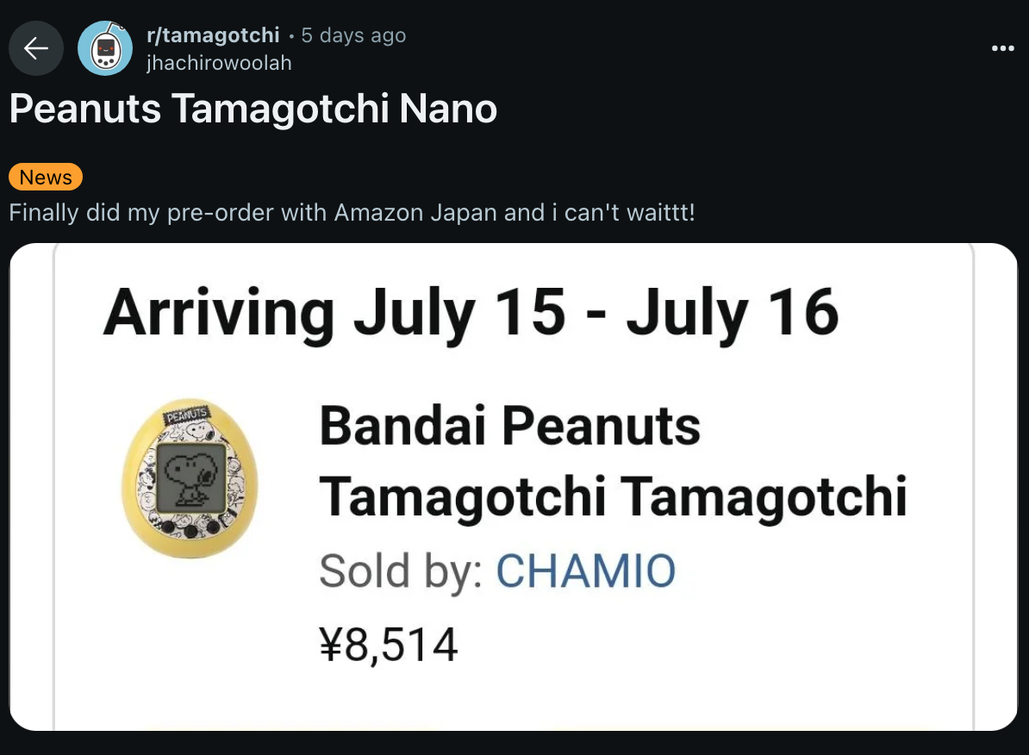Open the Snoopy Tamagotchi product thumbnail
Screen dimensions: 1029x755
(190, 478)
